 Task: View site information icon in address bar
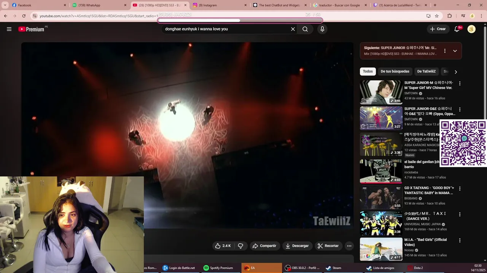[35, 16]
